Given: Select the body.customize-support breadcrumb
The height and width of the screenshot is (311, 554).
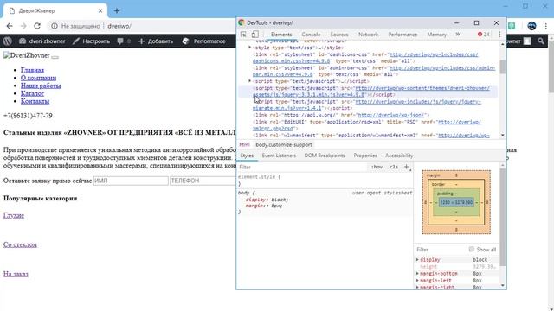Looking at the screenshot, I should [284, 144].
